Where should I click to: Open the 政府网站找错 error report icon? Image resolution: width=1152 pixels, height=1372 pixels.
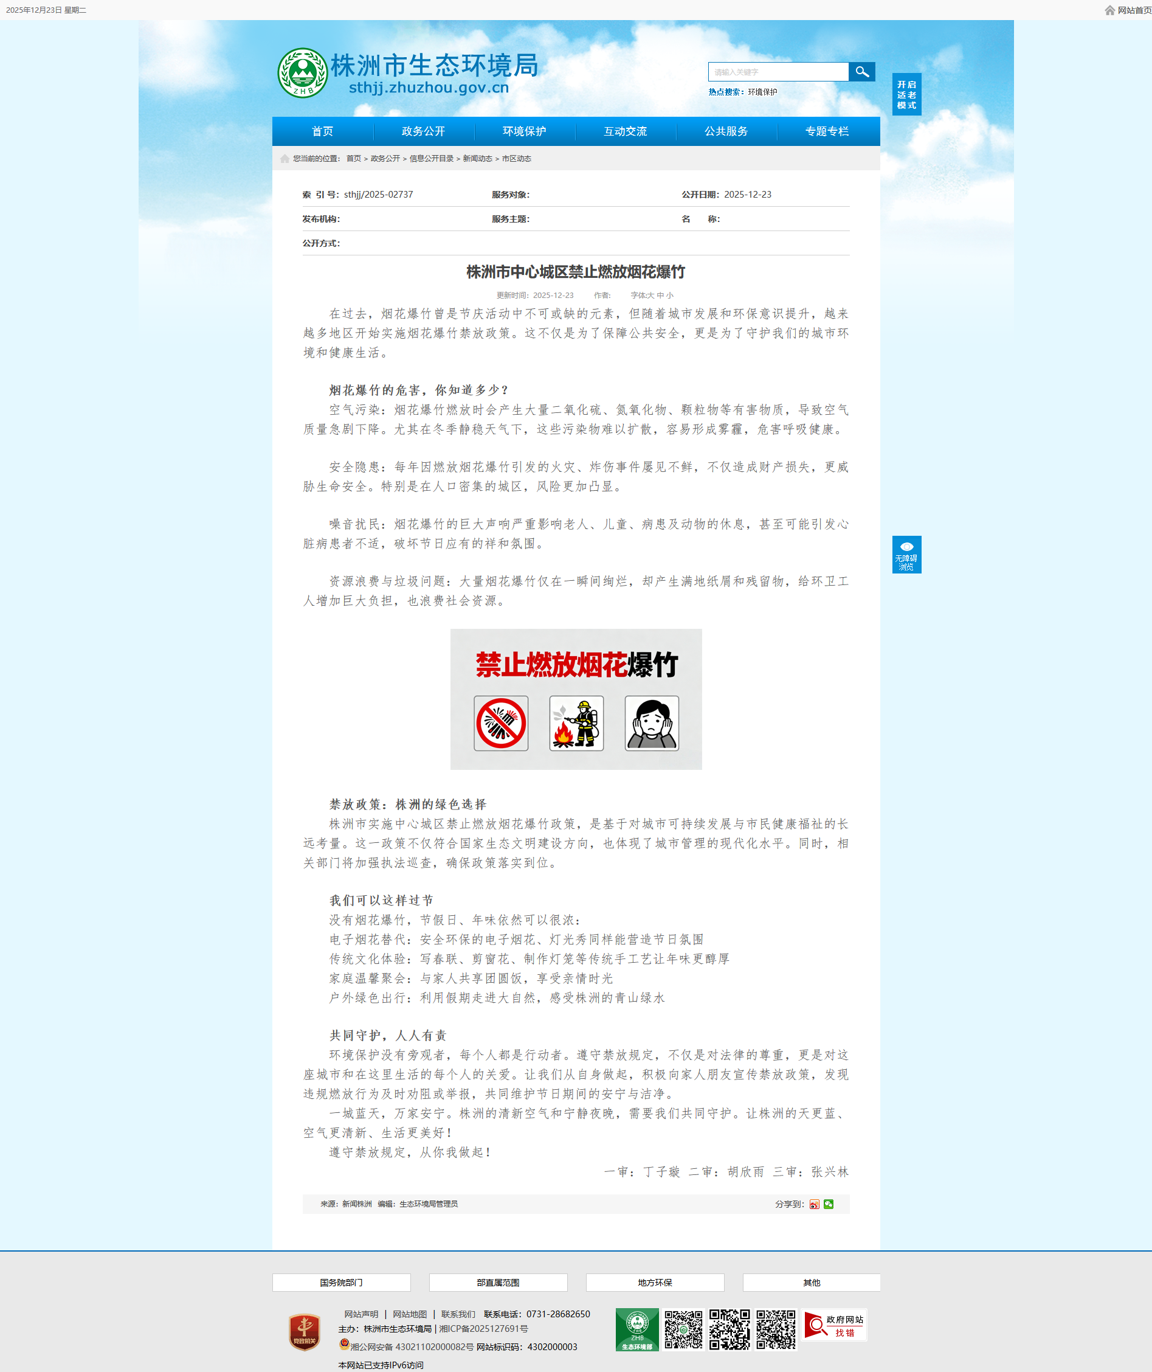click(x=835, y=1326)
